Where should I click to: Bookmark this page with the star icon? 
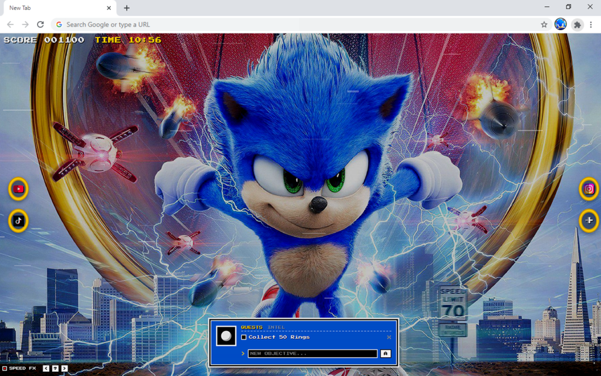[x=544, y=25]
